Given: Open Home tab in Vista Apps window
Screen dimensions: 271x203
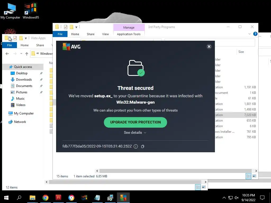Looking at the screenshot, I should (25, 45).
